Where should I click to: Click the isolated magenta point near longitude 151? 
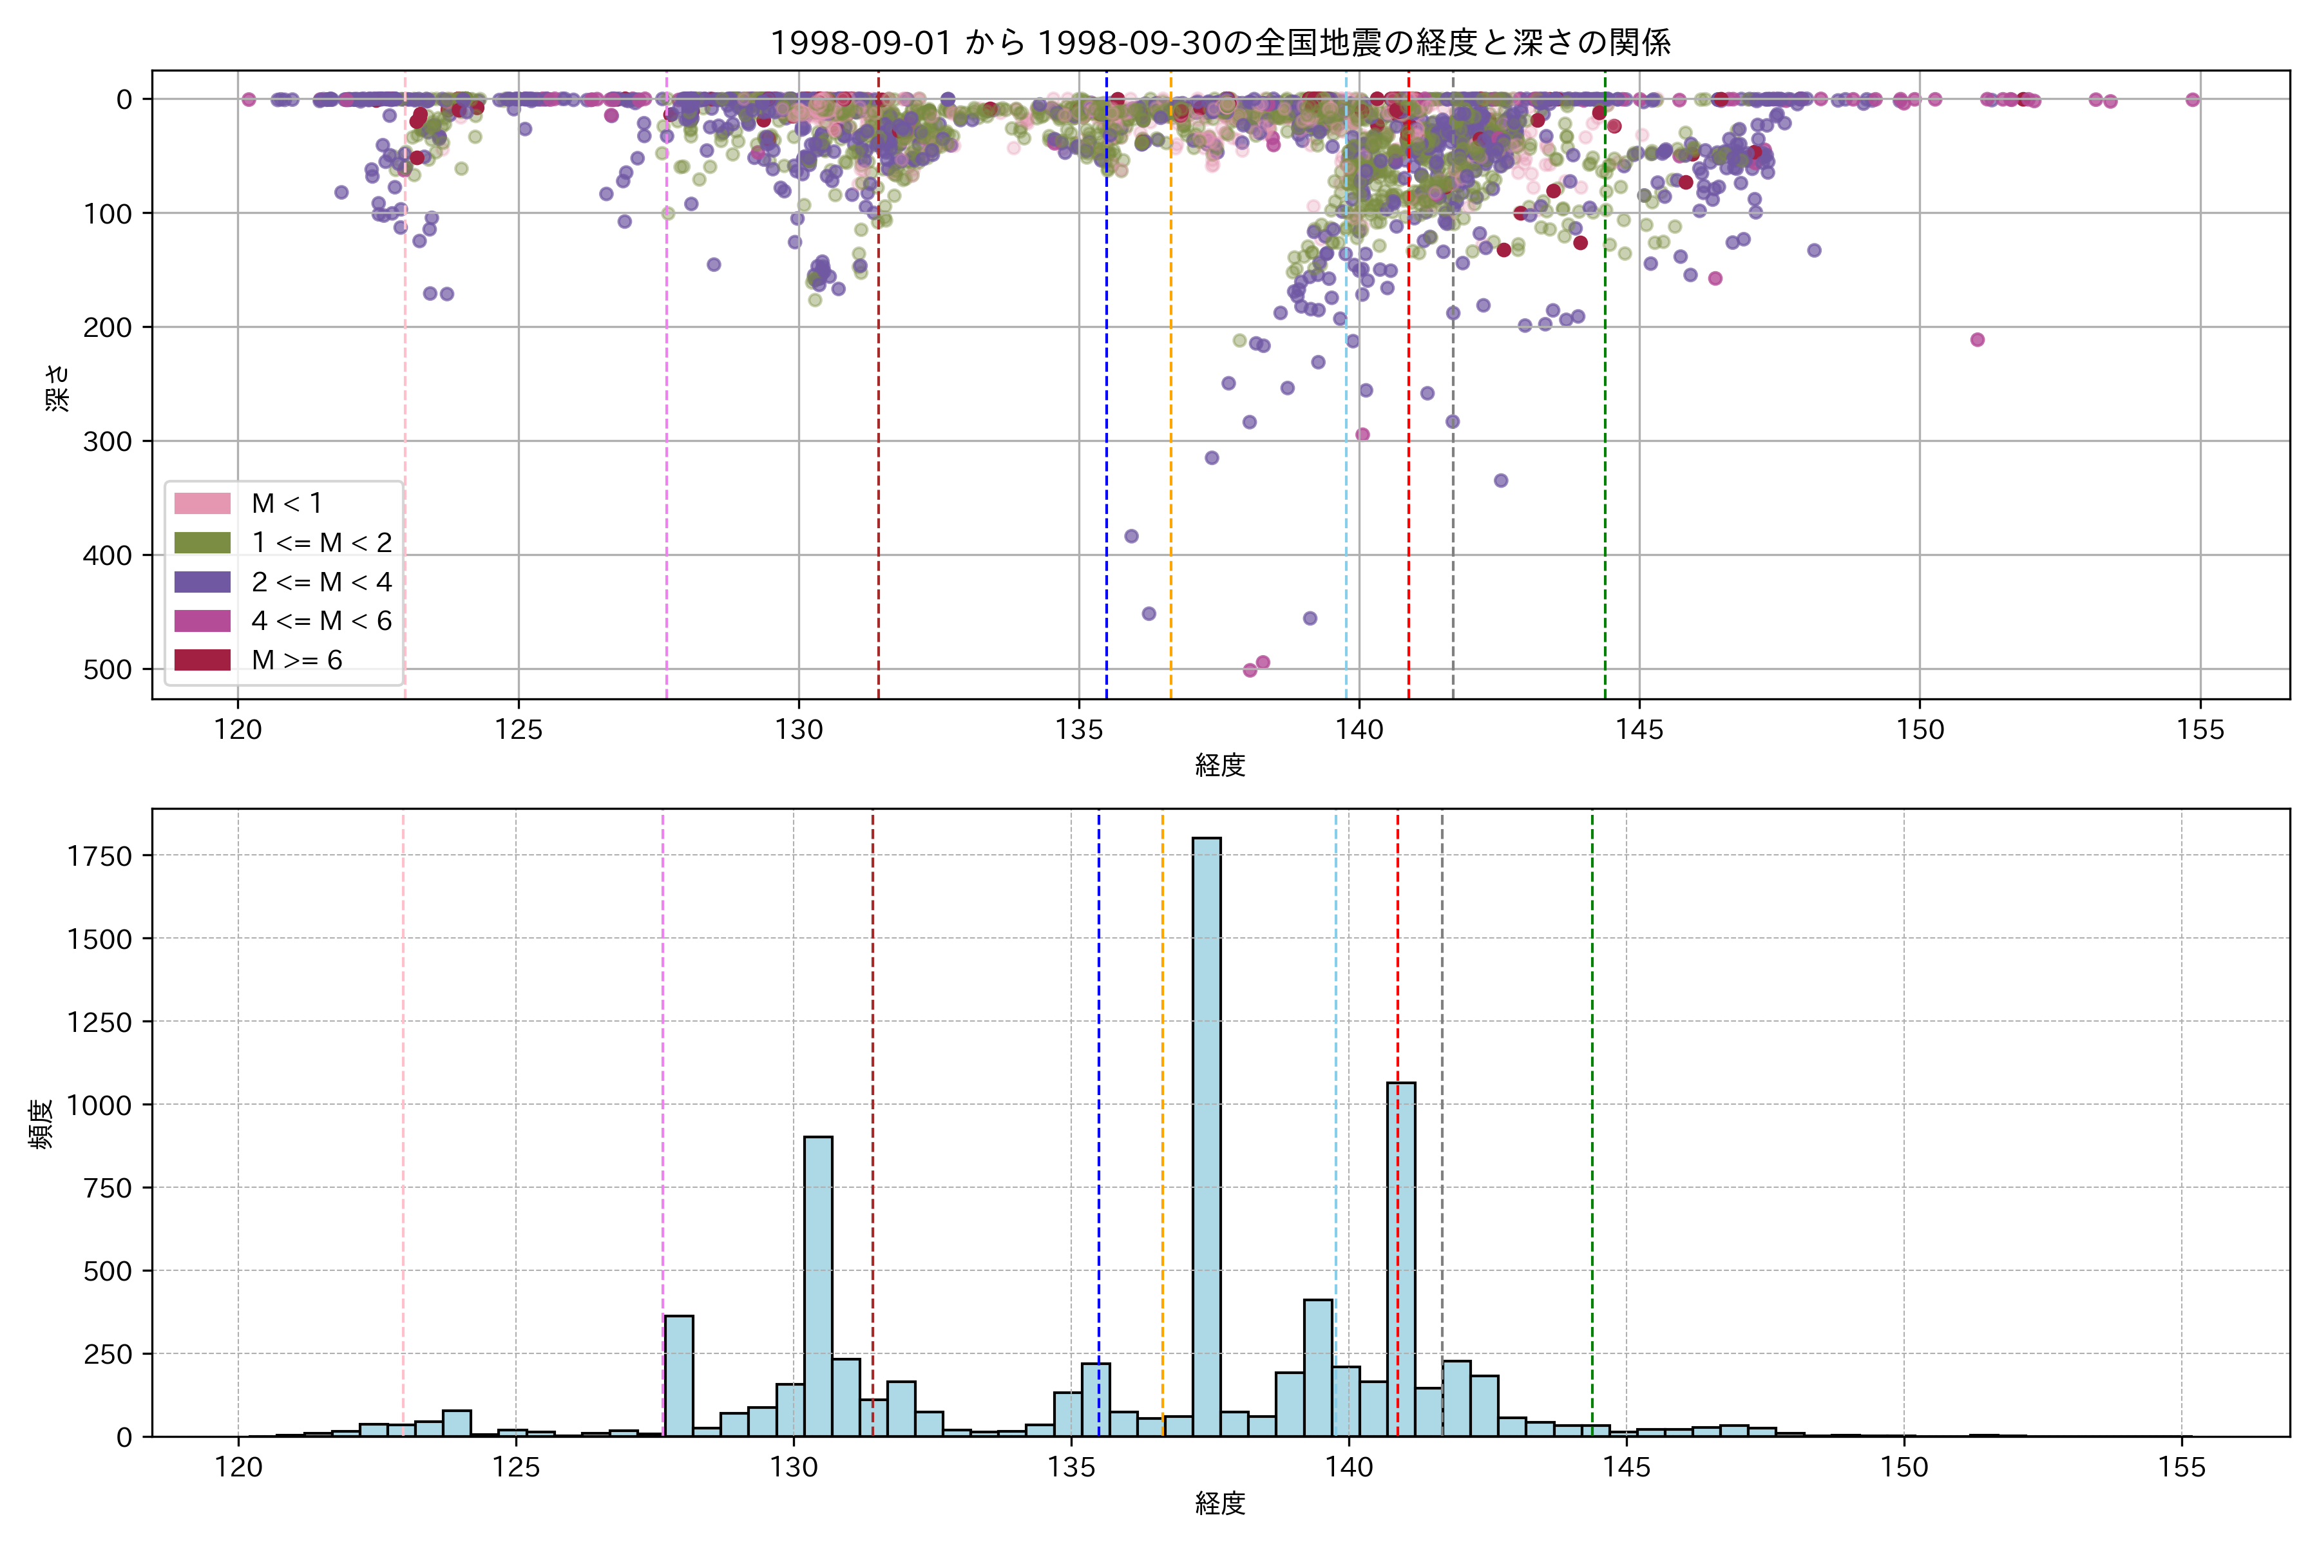point(1977,340)
